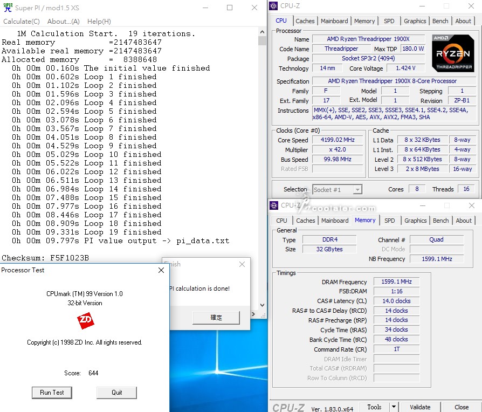Screen dimensions: 482x412
Task: Click the Super PI scrollbar down arrow
Action: coord(262,305)
